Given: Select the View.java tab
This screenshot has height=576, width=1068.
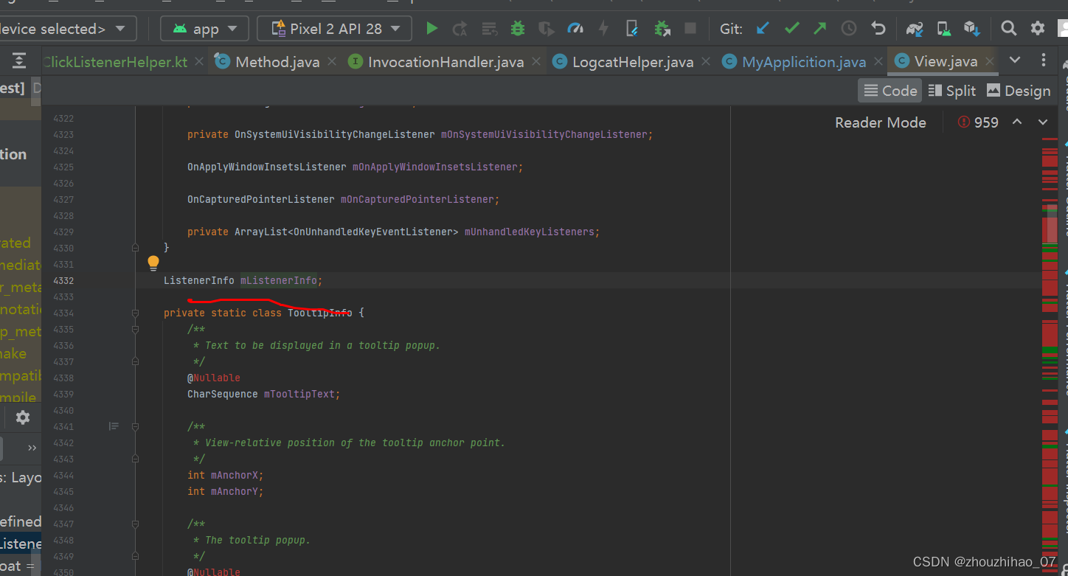Looking at the screenshot, I should (946, 61).
